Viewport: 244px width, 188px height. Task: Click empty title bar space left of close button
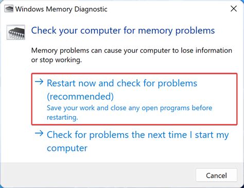click(168, 9)
